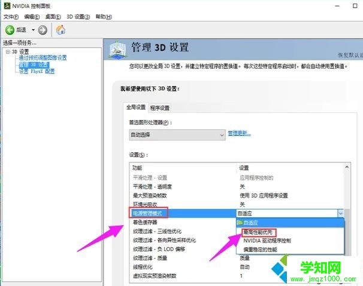Viewport: 363px width, 286px height.
Task: Minimize the NVIDIA control panel window
Action: 337,6
